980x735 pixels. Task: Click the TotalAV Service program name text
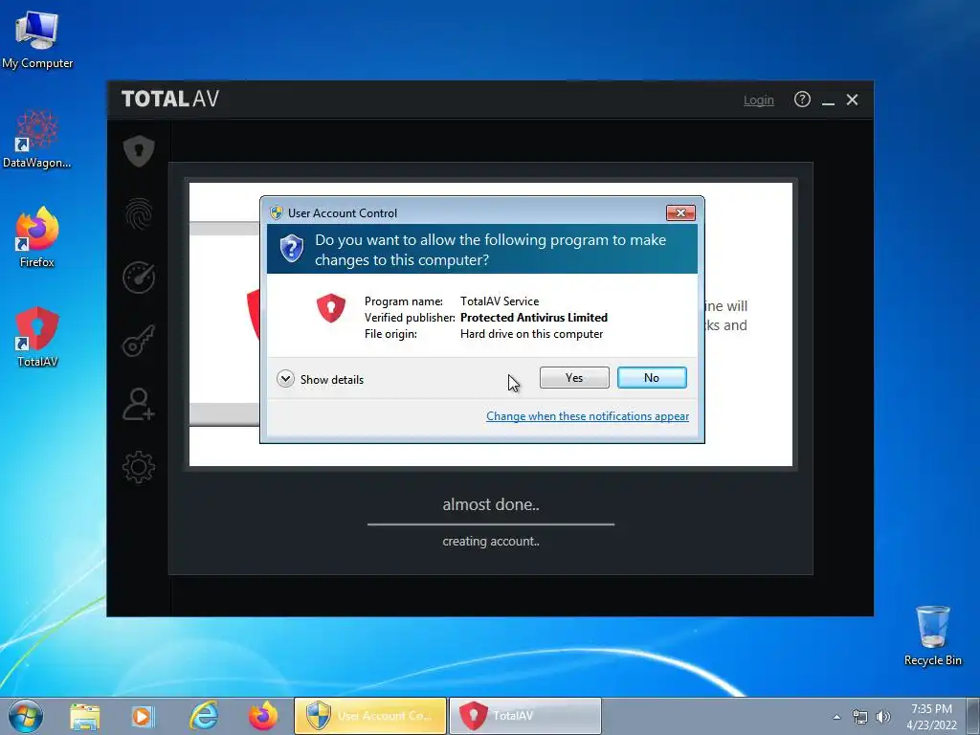pos(500,301)
